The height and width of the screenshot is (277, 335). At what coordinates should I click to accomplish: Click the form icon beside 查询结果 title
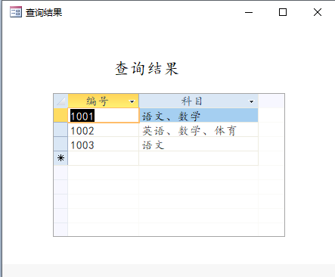pyautogui.click(x=16, y=12)
